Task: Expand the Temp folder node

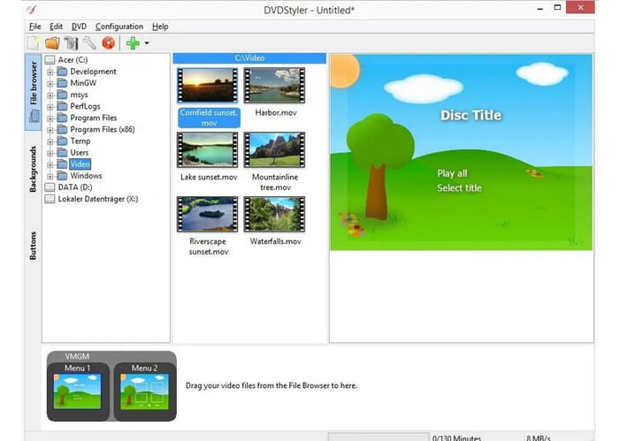Action: click(x=50, y=141)
